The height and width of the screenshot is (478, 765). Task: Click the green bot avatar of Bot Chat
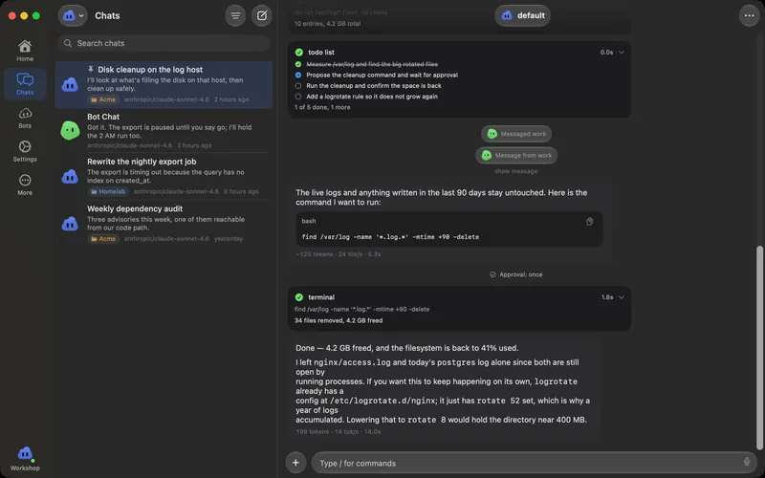pos(70,131)
